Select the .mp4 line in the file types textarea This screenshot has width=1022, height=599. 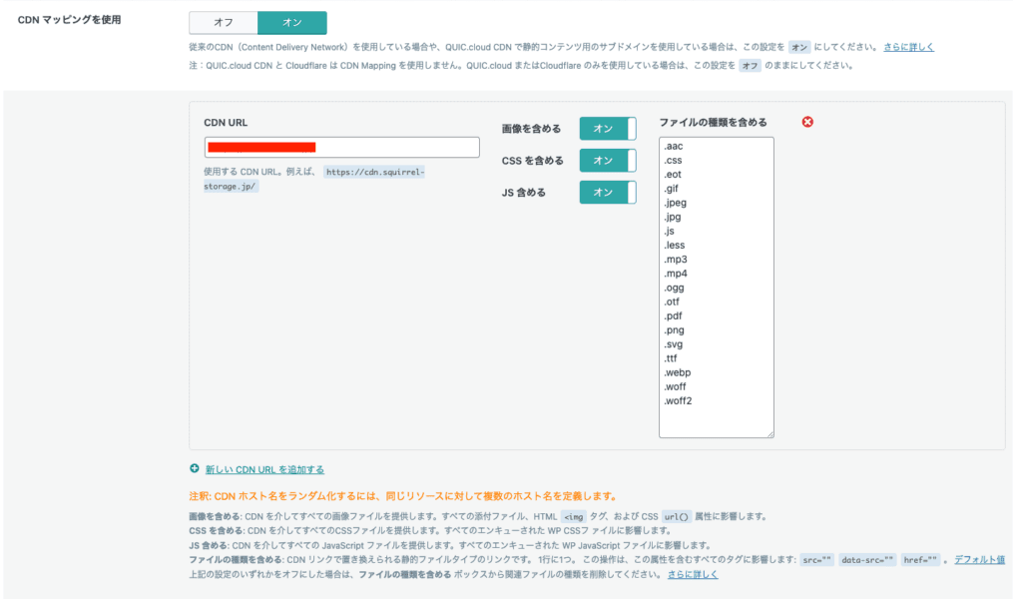pos(675,273)
